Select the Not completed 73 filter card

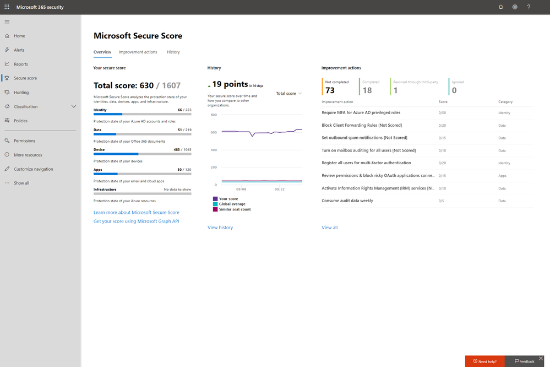(336, 87)
